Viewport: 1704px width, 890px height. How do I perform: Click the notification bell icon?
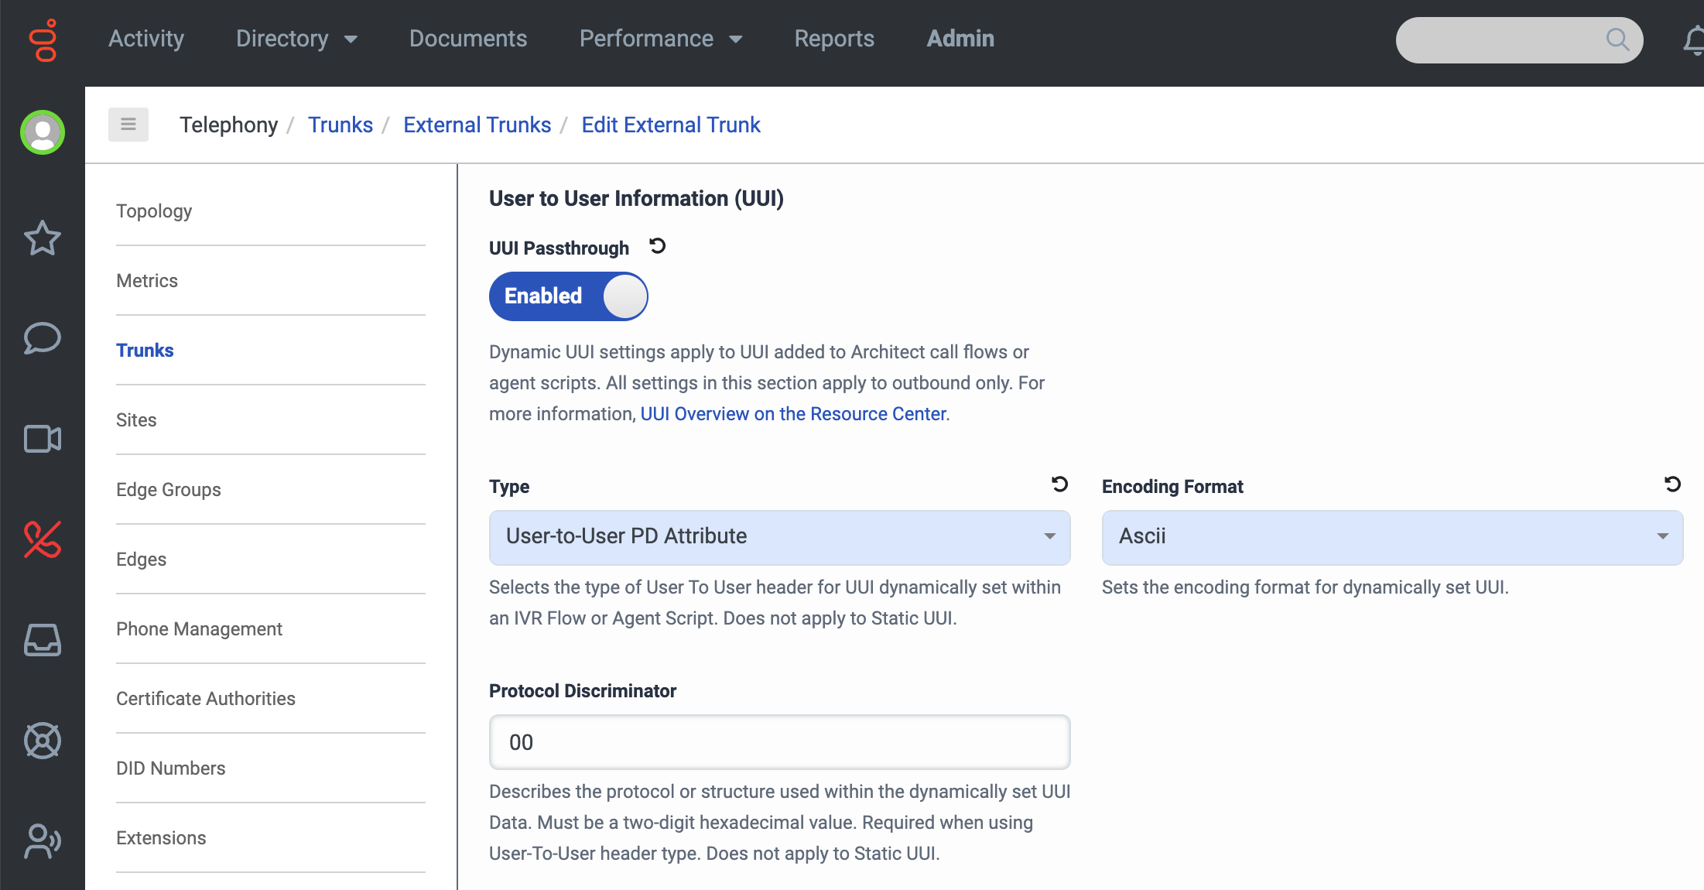pos(1694,39)
